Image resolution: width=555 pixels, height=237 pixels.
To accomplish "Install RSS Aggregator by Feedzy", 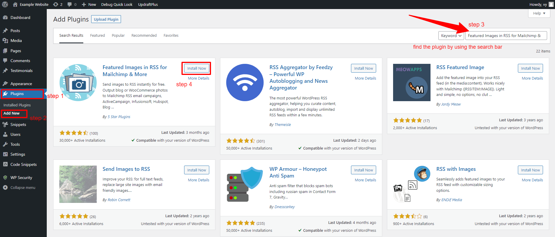I will (364, 68).
